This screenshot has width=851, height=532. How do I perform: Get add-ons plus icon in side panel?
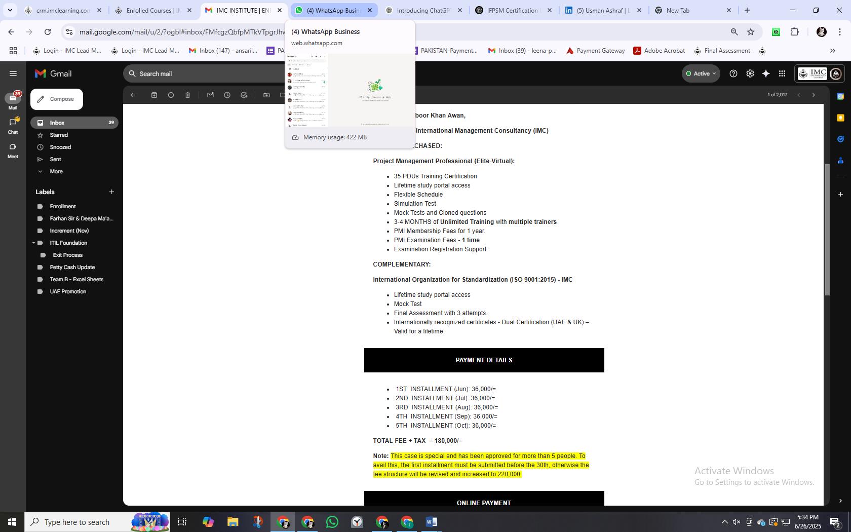pos(840,194)
